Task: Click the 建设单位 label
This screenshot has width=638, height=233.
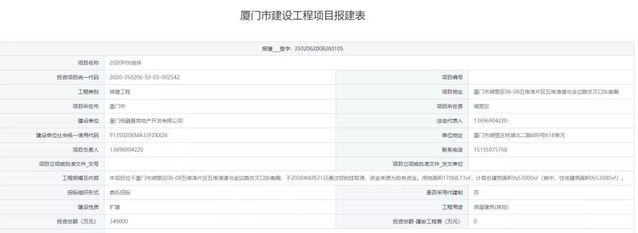Action: click(x=88, y=121)
